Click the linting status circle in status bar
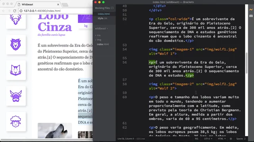254x142 pixels. (x=231, y=138)
